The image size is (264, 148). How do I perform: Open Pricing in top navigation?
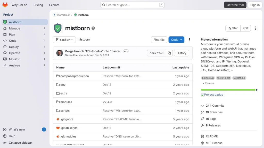point(38,5)
